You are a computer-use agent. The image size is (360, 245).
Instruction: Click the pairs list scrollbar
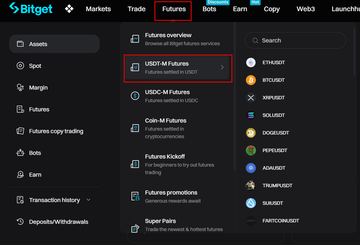(354, 52)
